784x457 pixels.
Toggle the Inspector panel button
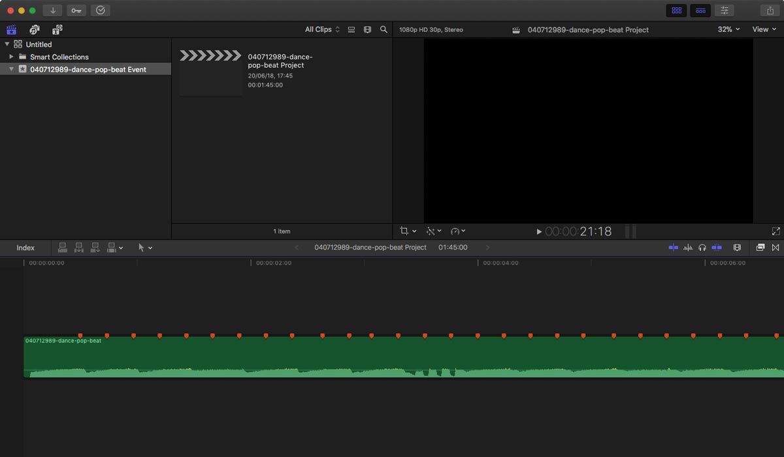coord(725,10)
